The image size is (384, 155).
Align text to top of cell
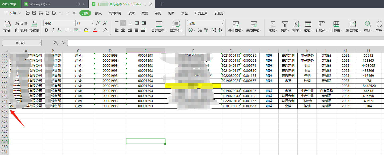click(117, 23)
